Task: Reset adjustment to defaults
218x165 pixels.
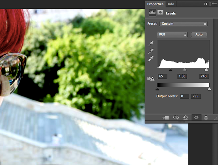Action: (186, 117)
